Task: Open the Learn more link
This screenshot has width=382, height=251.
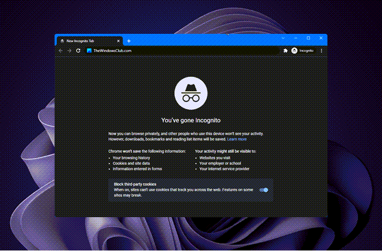Action: coord(237,139)
